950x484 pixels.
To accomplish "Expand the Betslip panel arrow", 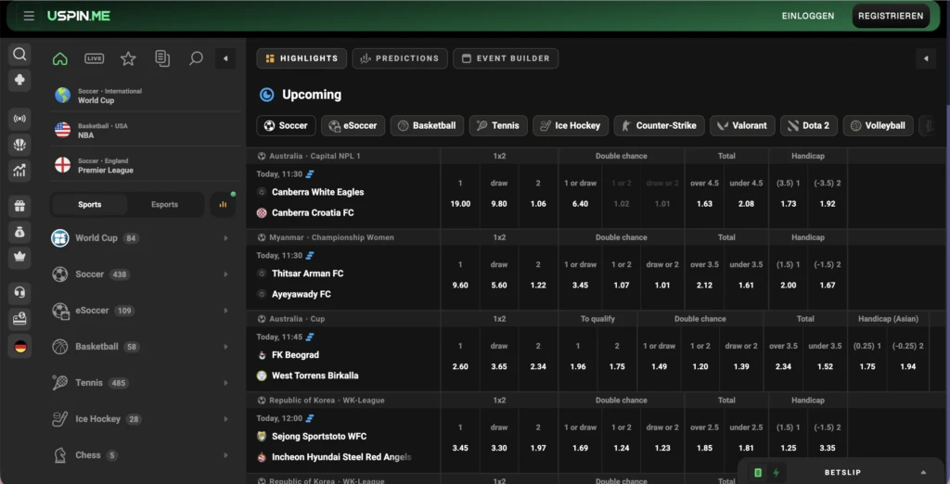I will click(923, 473).
